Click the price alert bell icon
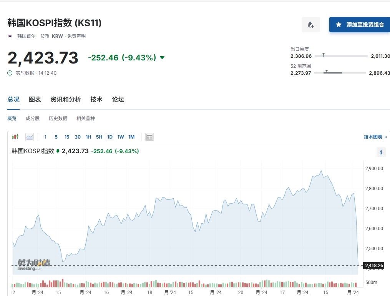The image size is (390, 296). pos(310,25)
